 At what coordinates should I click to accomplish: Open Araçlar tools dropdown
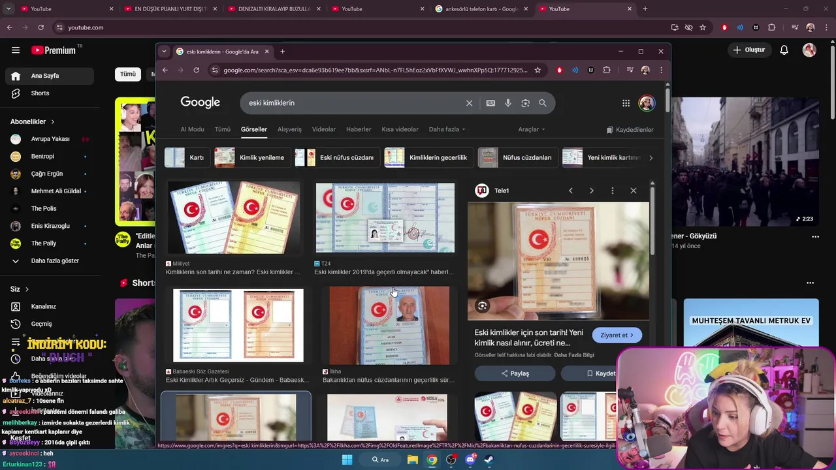point(532,129)
